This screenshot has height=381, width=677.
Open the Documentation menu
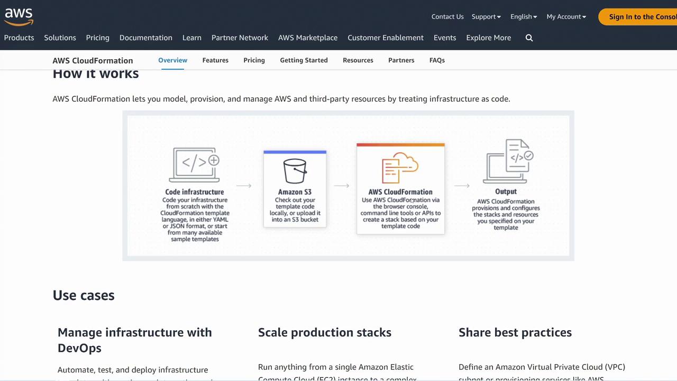point(146,38)
